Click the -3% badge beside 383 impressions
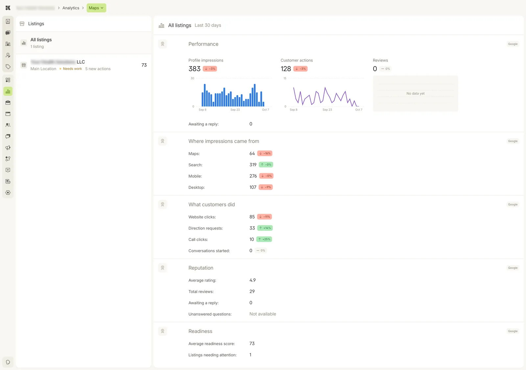 point(210,69)
